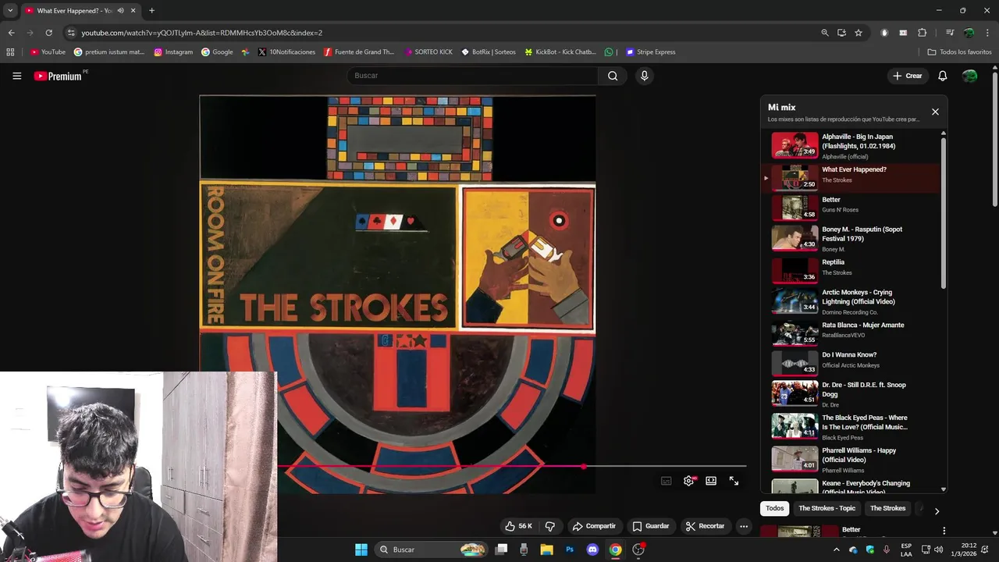Open the account avatar menu on YouTube

tap(969, 76)
